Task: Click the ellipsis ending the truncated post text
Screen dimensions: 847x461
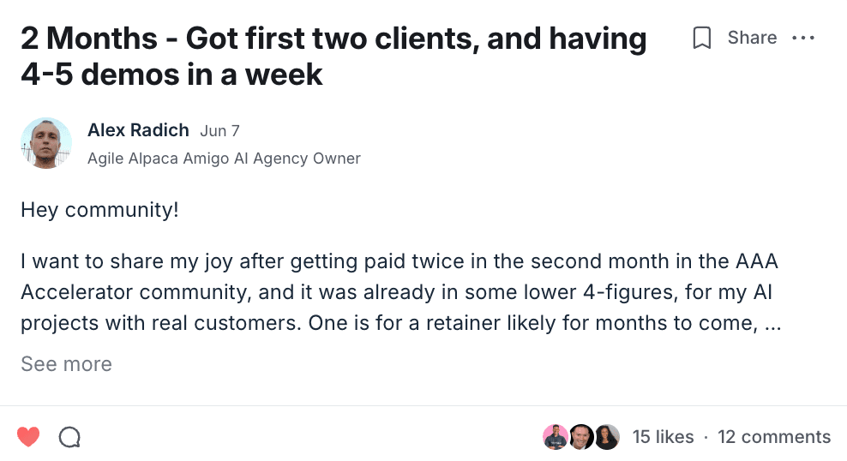Action: (x=772, y=326)
